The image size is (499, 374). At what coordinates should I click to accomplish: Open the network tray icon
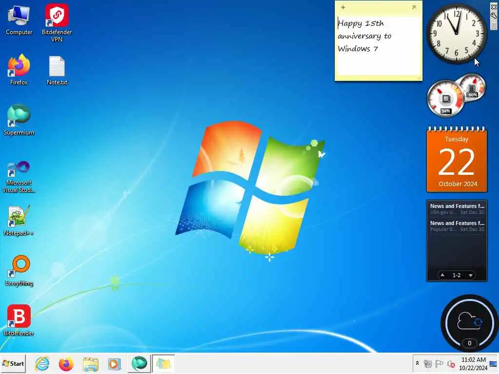pyautogui.click(x=428, y=363)
